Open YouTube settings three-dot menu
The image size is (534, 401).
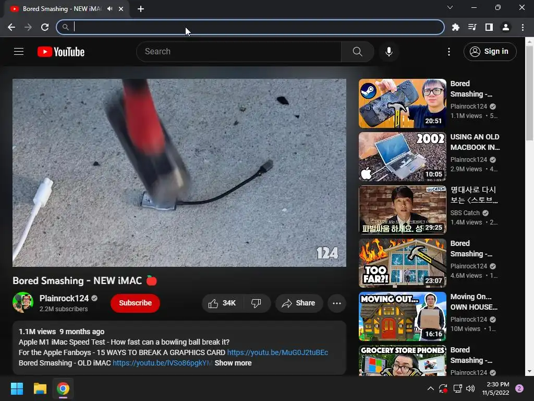click(x=449, y=52)
